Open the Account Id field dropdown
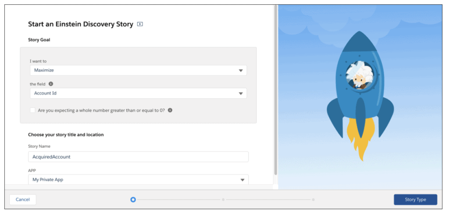This screenshot has height=215, width=449. tap(138, 93)
